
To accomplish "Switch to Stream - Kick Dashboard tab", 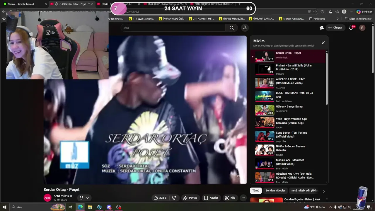I will click(x=25, y=4).
